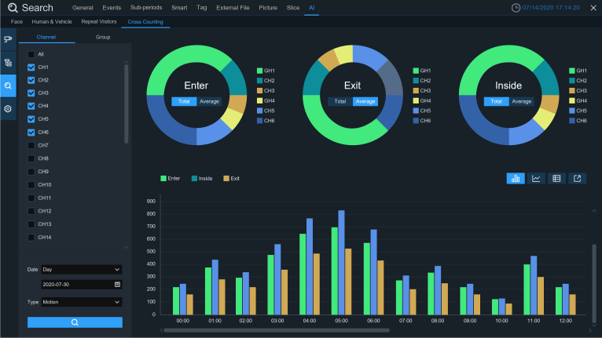602x338 pixels.
Task: Open the Smart tab
Action: [179, 8]
